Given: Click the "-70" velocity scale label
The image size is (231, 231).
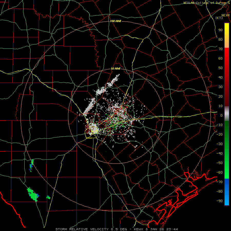Looking at the screenshot, I should (x=219, y=182).
